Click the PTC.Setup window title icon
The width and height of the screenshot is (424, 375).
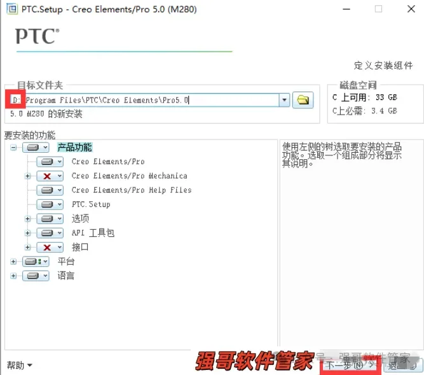tap(12, 9)
